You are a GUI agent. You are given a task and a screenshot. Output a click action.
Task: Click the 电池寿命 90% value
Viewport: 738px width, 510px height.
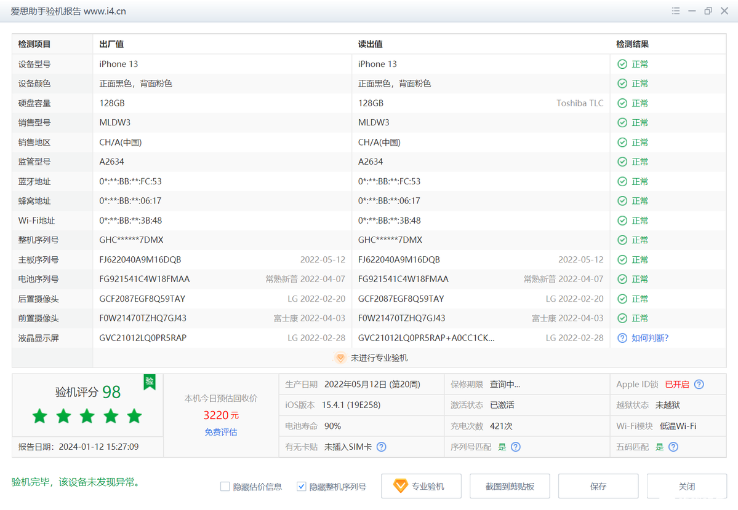point(333,426)
